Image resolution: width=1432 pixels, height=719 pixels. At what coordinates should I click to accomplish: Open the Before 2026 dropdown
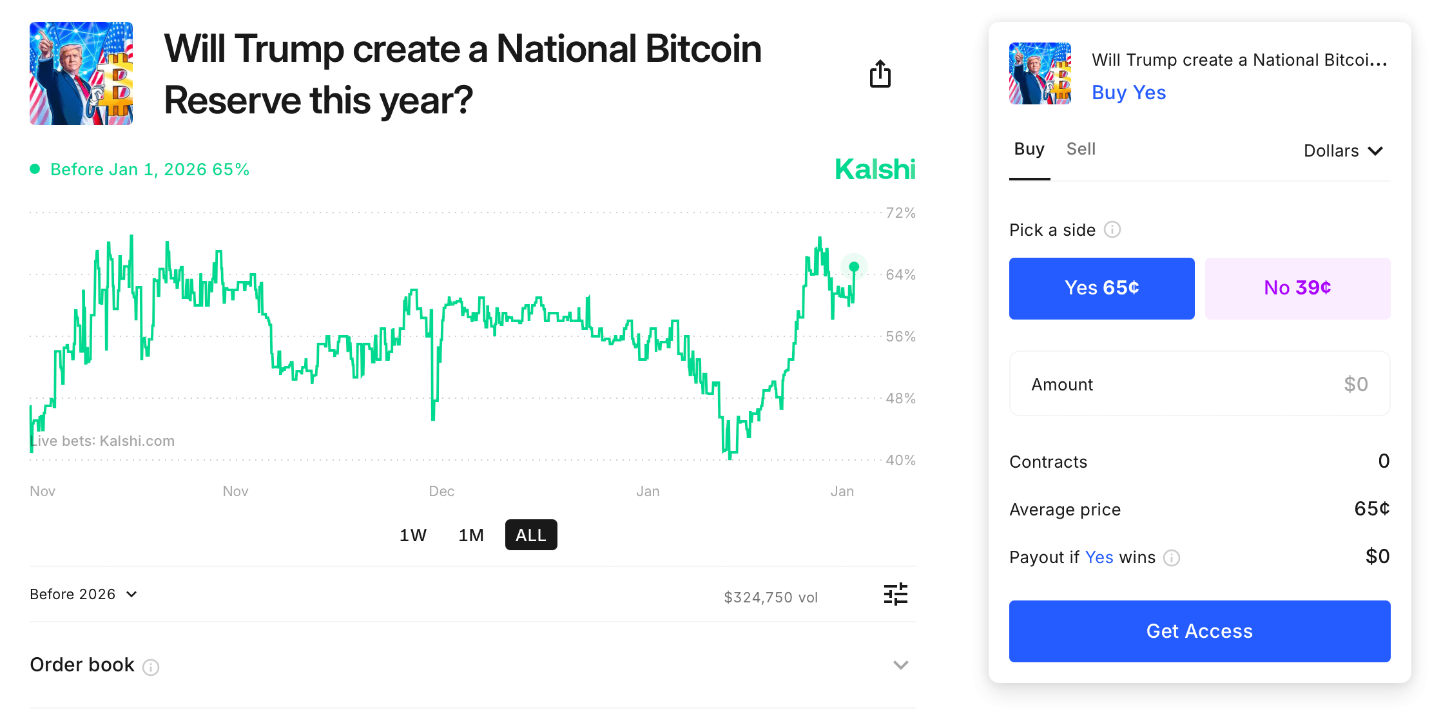click(x=84, y=594)
